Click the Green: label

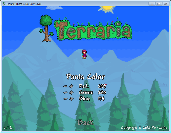pos(86,92)
